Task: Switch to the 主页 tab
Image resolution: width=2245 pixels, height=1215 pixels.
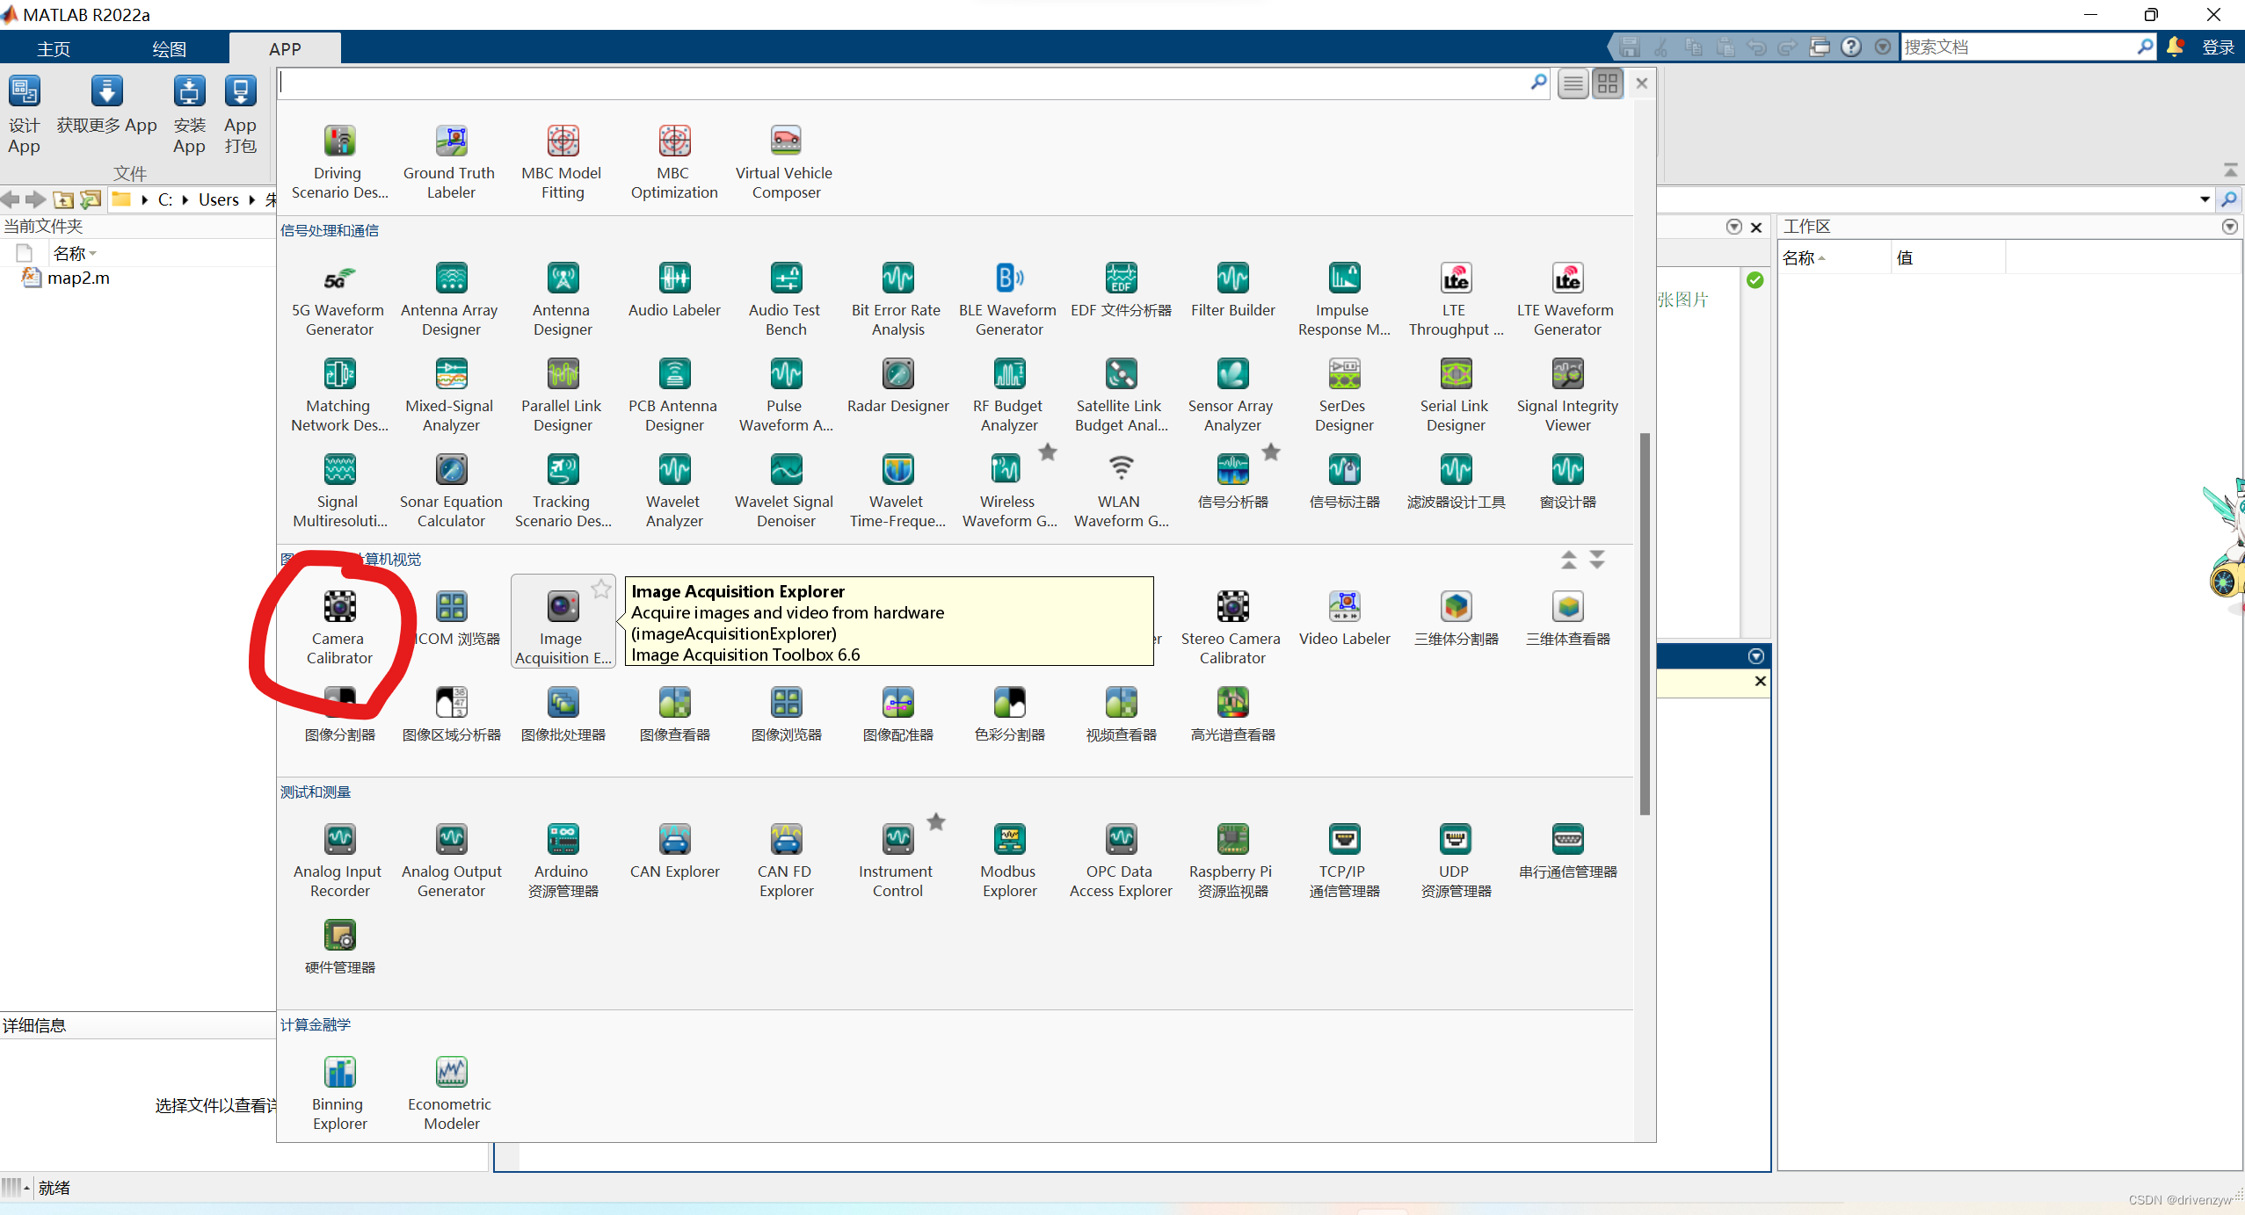Action: (54, 48)
